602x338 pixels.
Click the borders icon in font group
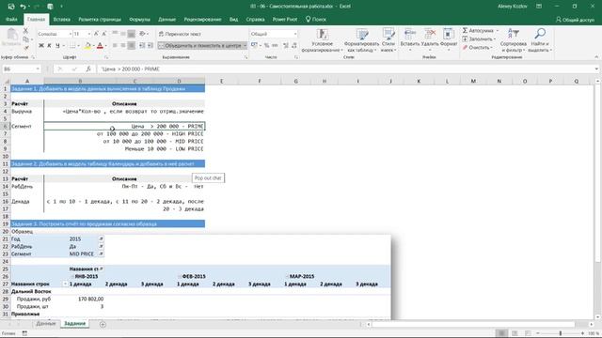pyautogui.click(x=72, y=46)
